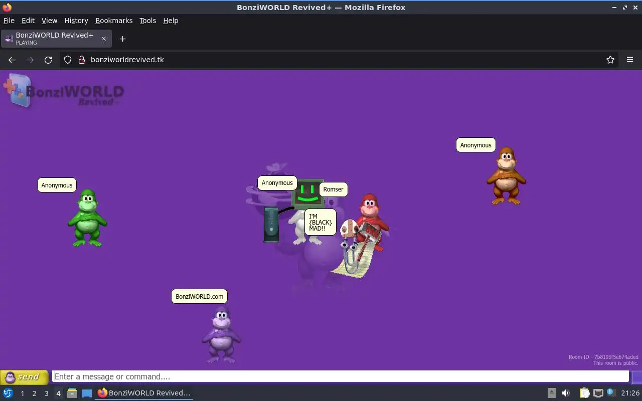Open the file manager taskbar icon
This screenshot has width=642, height=401.
pos(72,393)
